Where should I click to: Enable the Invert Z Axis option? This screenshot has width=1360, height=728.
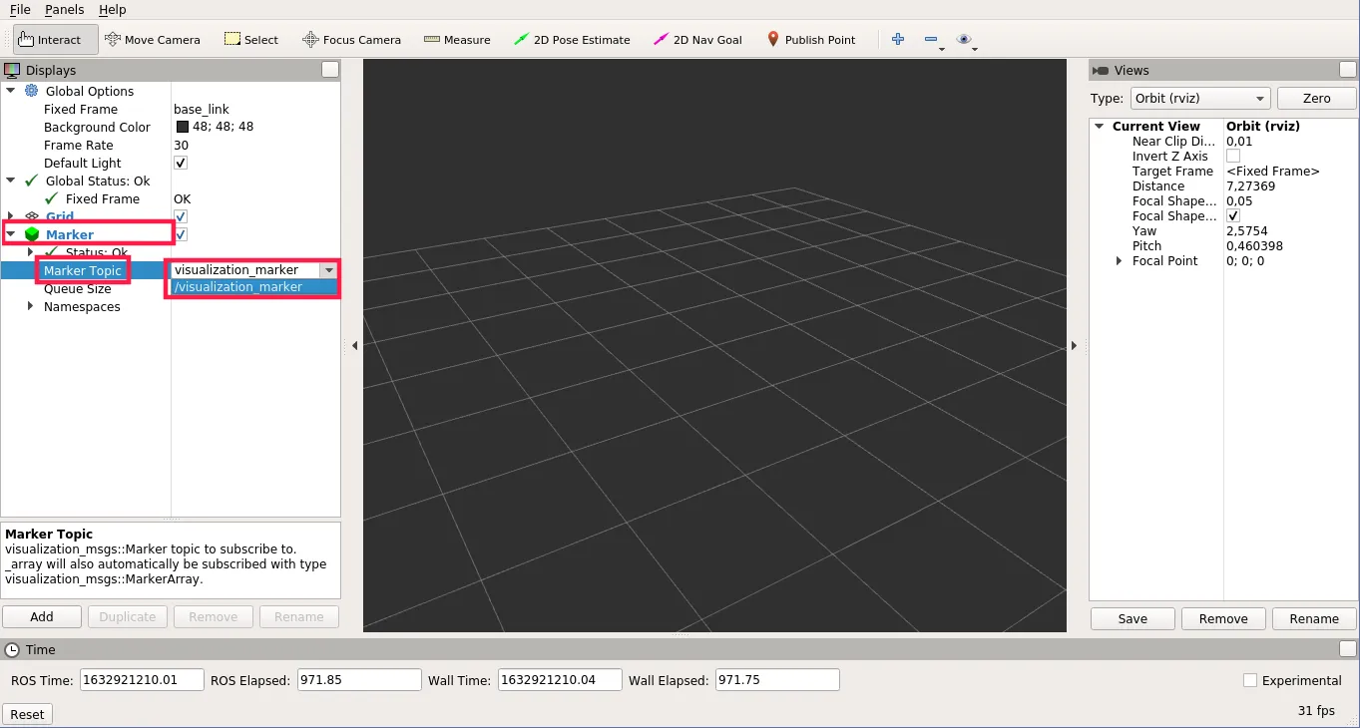coord(1233,156)
